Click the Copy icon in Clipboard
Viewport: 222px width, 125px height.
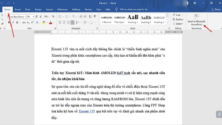pos(2,19)
